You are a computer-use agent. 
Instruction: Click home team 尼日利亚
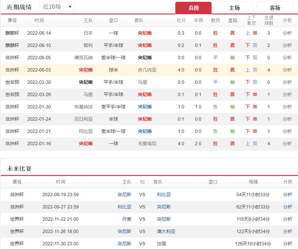[x=84, y=119]
